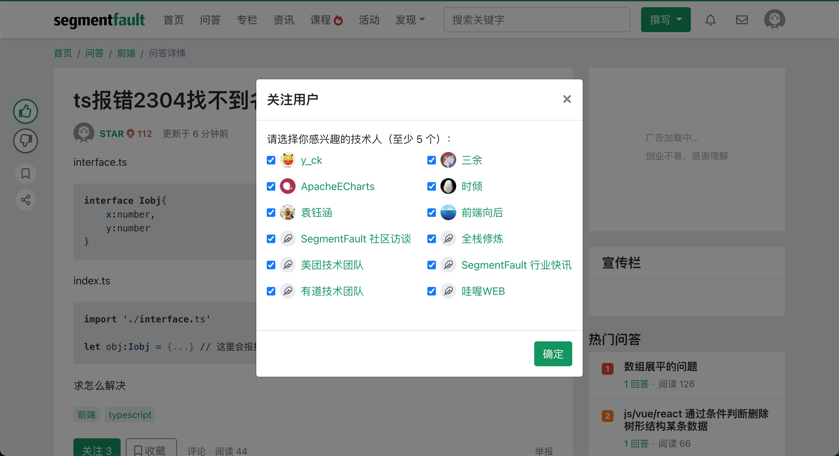This screenshot has height=456, width=839.
Task: Click author name STAR link
Action: pos(112,134)
